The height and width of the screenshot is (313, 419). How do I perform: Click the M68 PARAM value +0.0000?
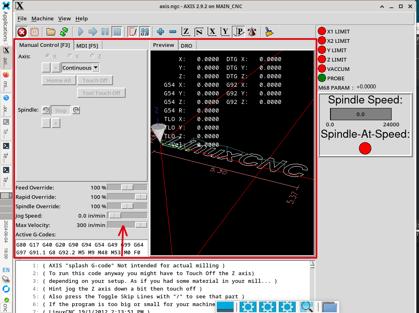pos(366,87)
